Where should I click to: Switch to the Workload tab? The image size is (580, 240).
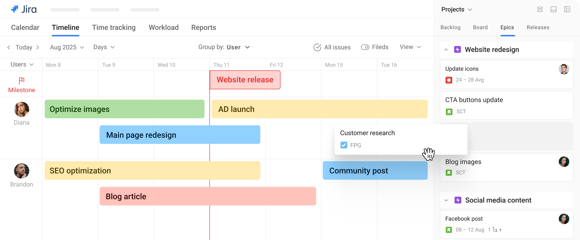click(164, 27)
